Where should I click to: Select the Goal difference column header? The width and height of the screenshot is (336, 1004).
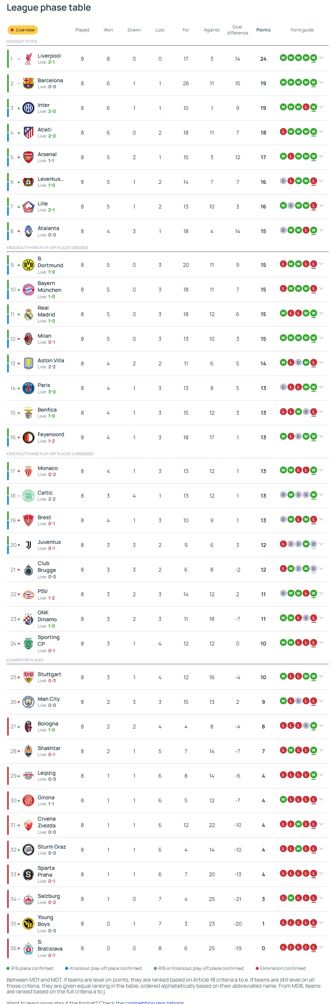coord(238,30)
